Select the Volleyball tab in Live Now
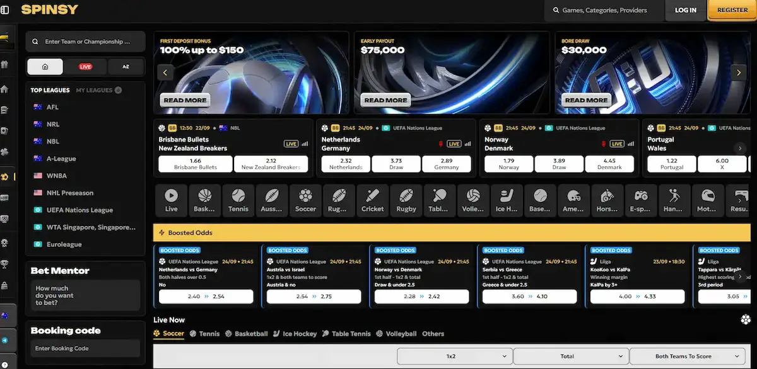 click(397, 334)
